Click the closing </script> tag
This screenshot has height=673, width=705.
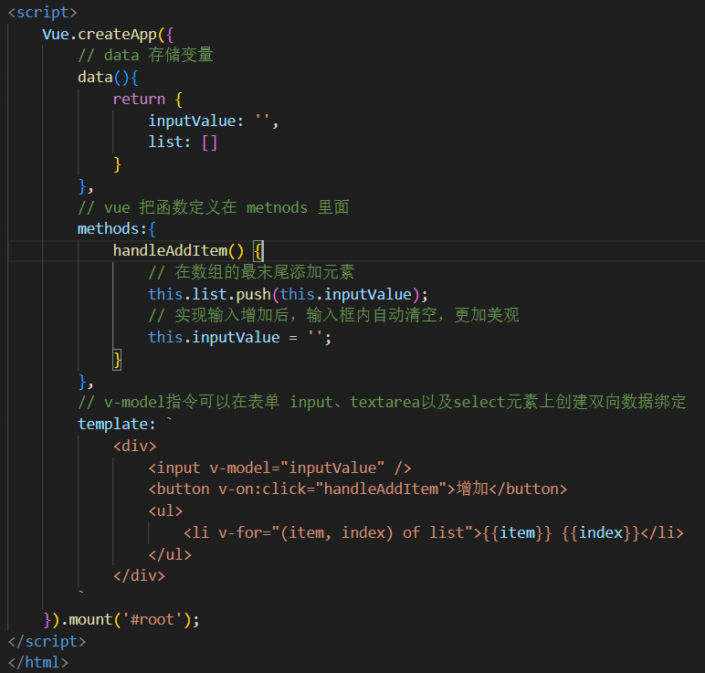tap(47, 641)
